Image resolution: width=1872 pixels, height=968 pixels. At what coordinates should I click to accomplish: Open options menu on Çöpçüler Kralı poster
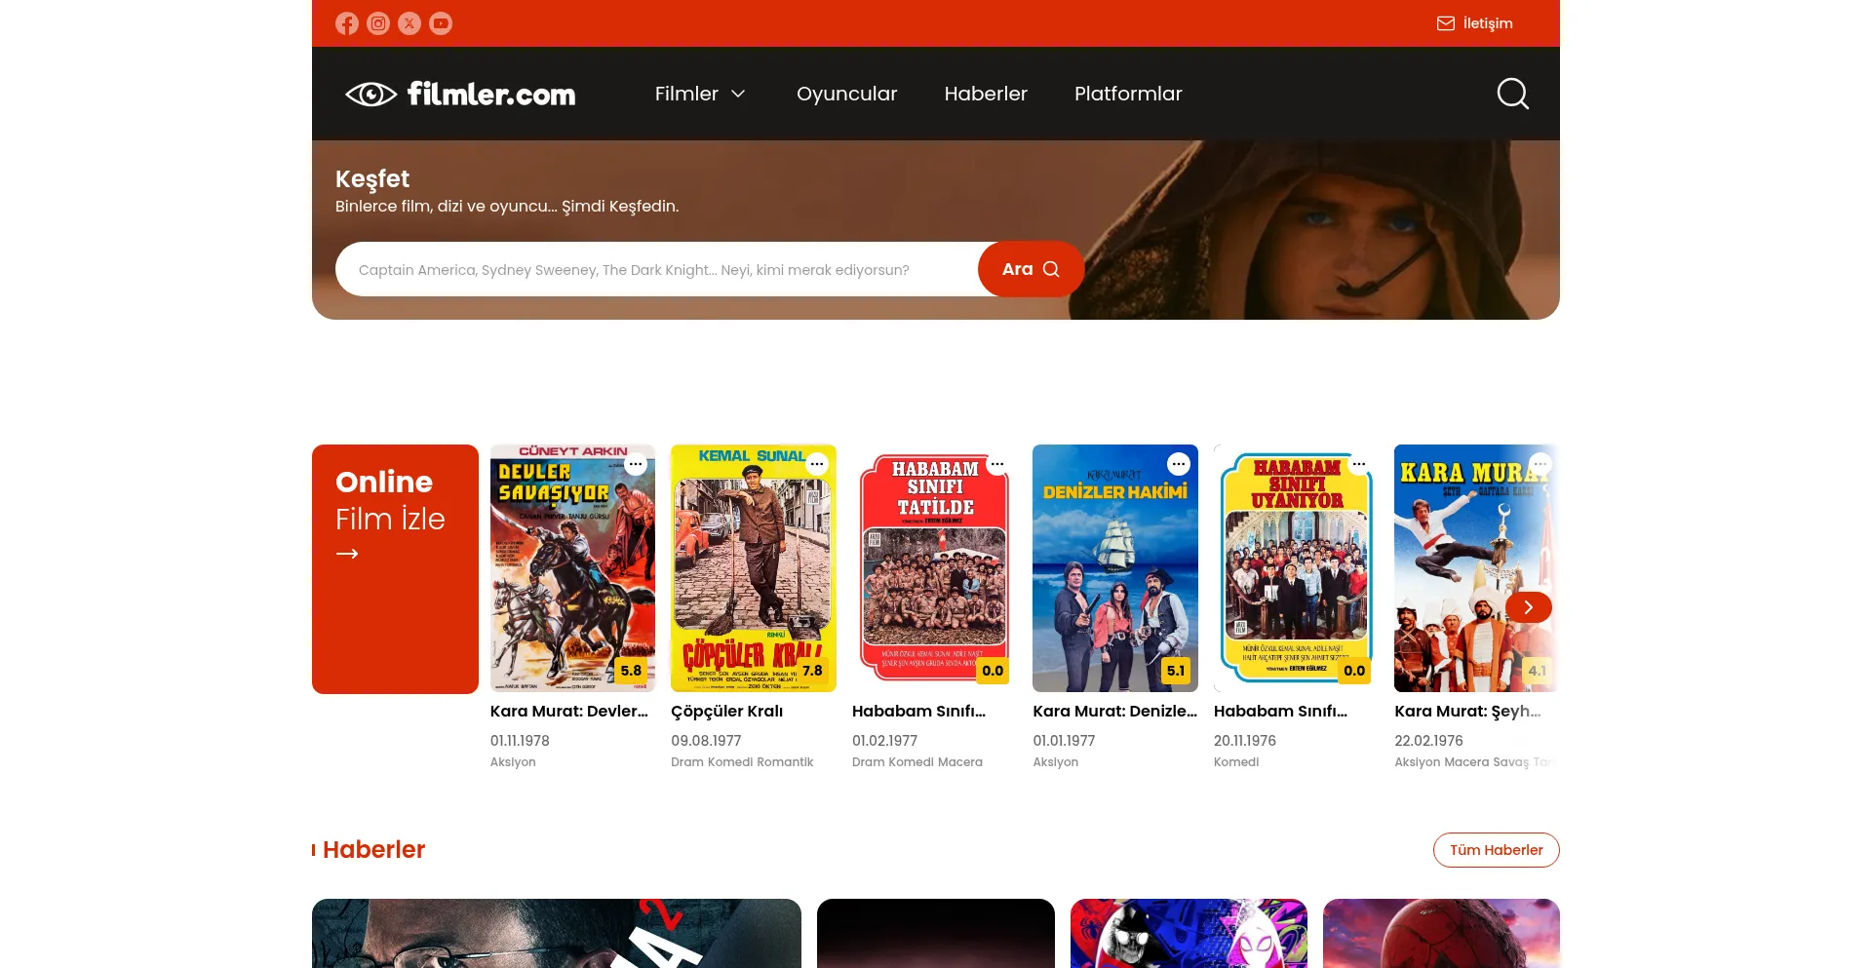tap(817, 464)
